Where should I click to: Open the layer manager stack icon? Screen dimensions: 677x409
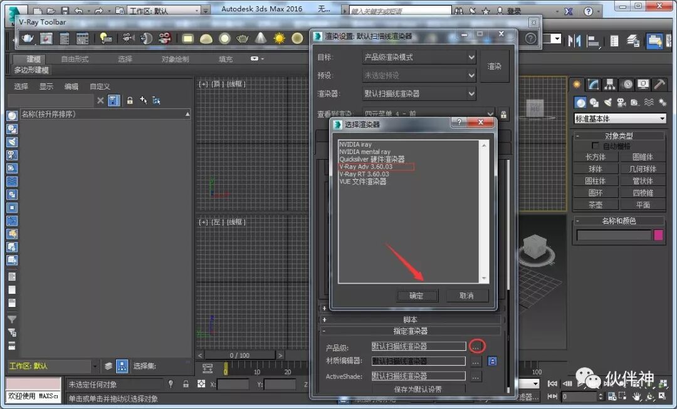[632, 41]
